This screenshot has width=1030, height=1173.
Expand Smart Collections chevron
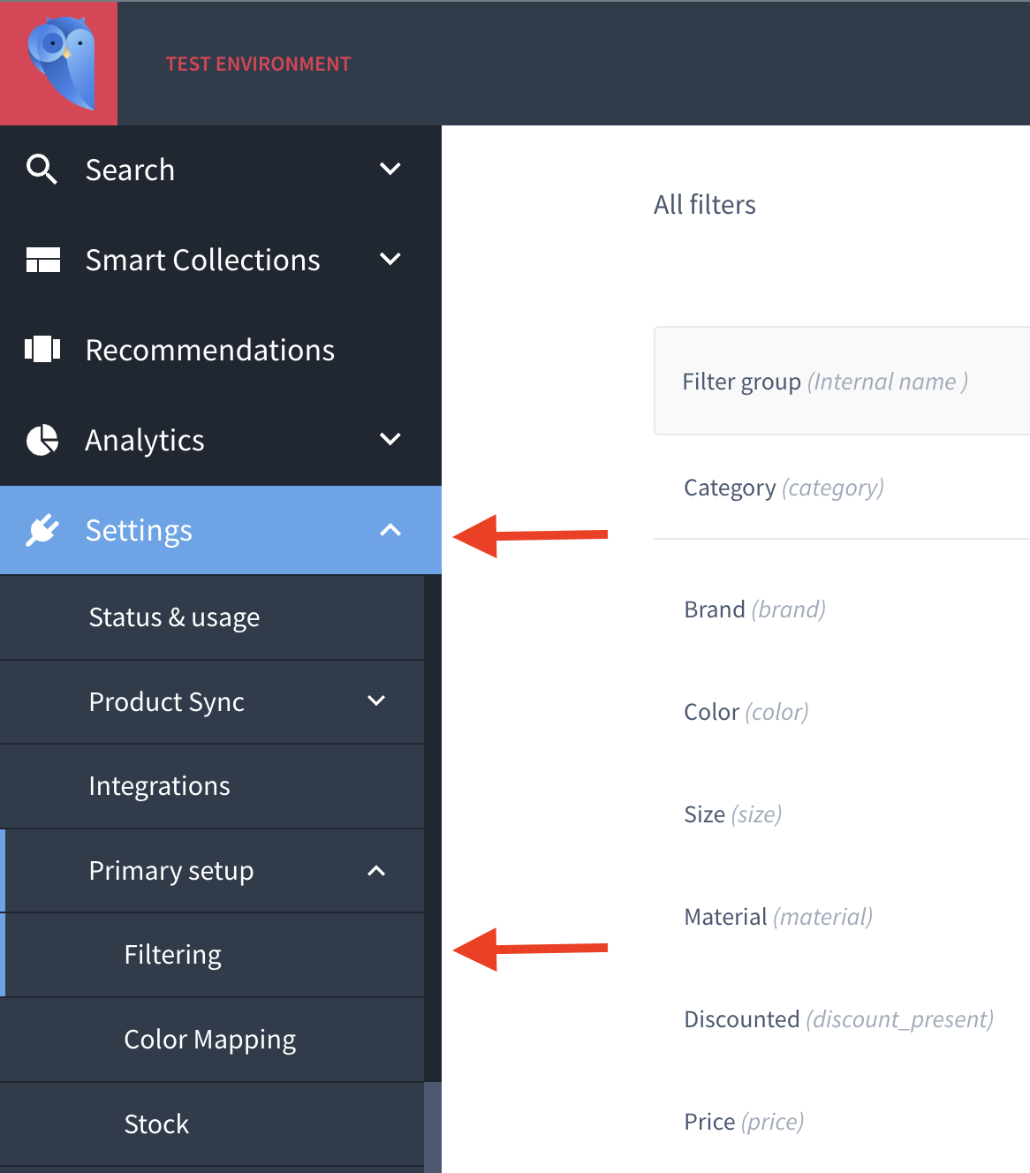pos(390,259)
